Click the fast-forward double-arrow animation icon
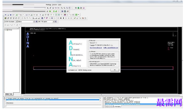 69,18
